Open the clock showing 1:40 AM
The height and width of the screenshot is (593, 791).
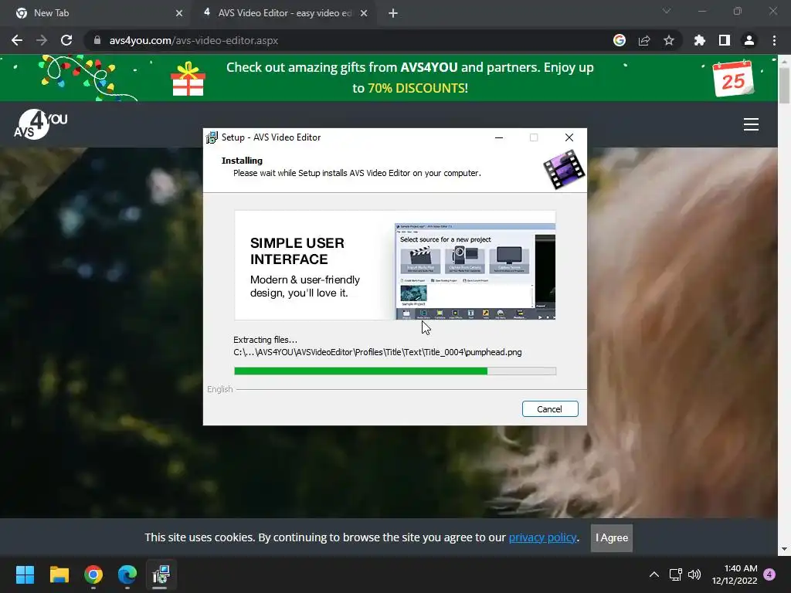(x=735, y=574)
